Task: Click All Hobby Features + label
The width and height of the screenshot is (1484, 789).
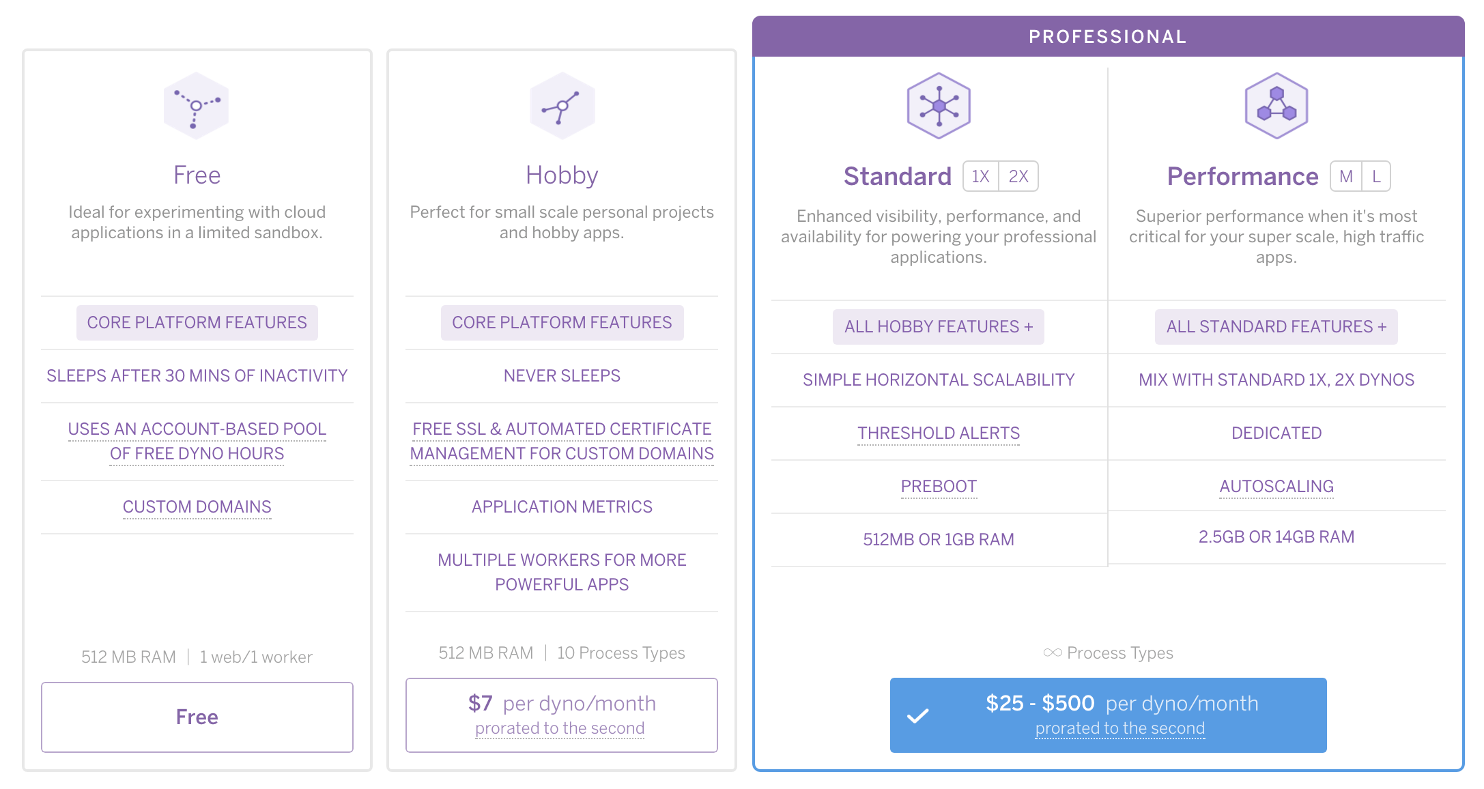Action: [x=939, y=327]
